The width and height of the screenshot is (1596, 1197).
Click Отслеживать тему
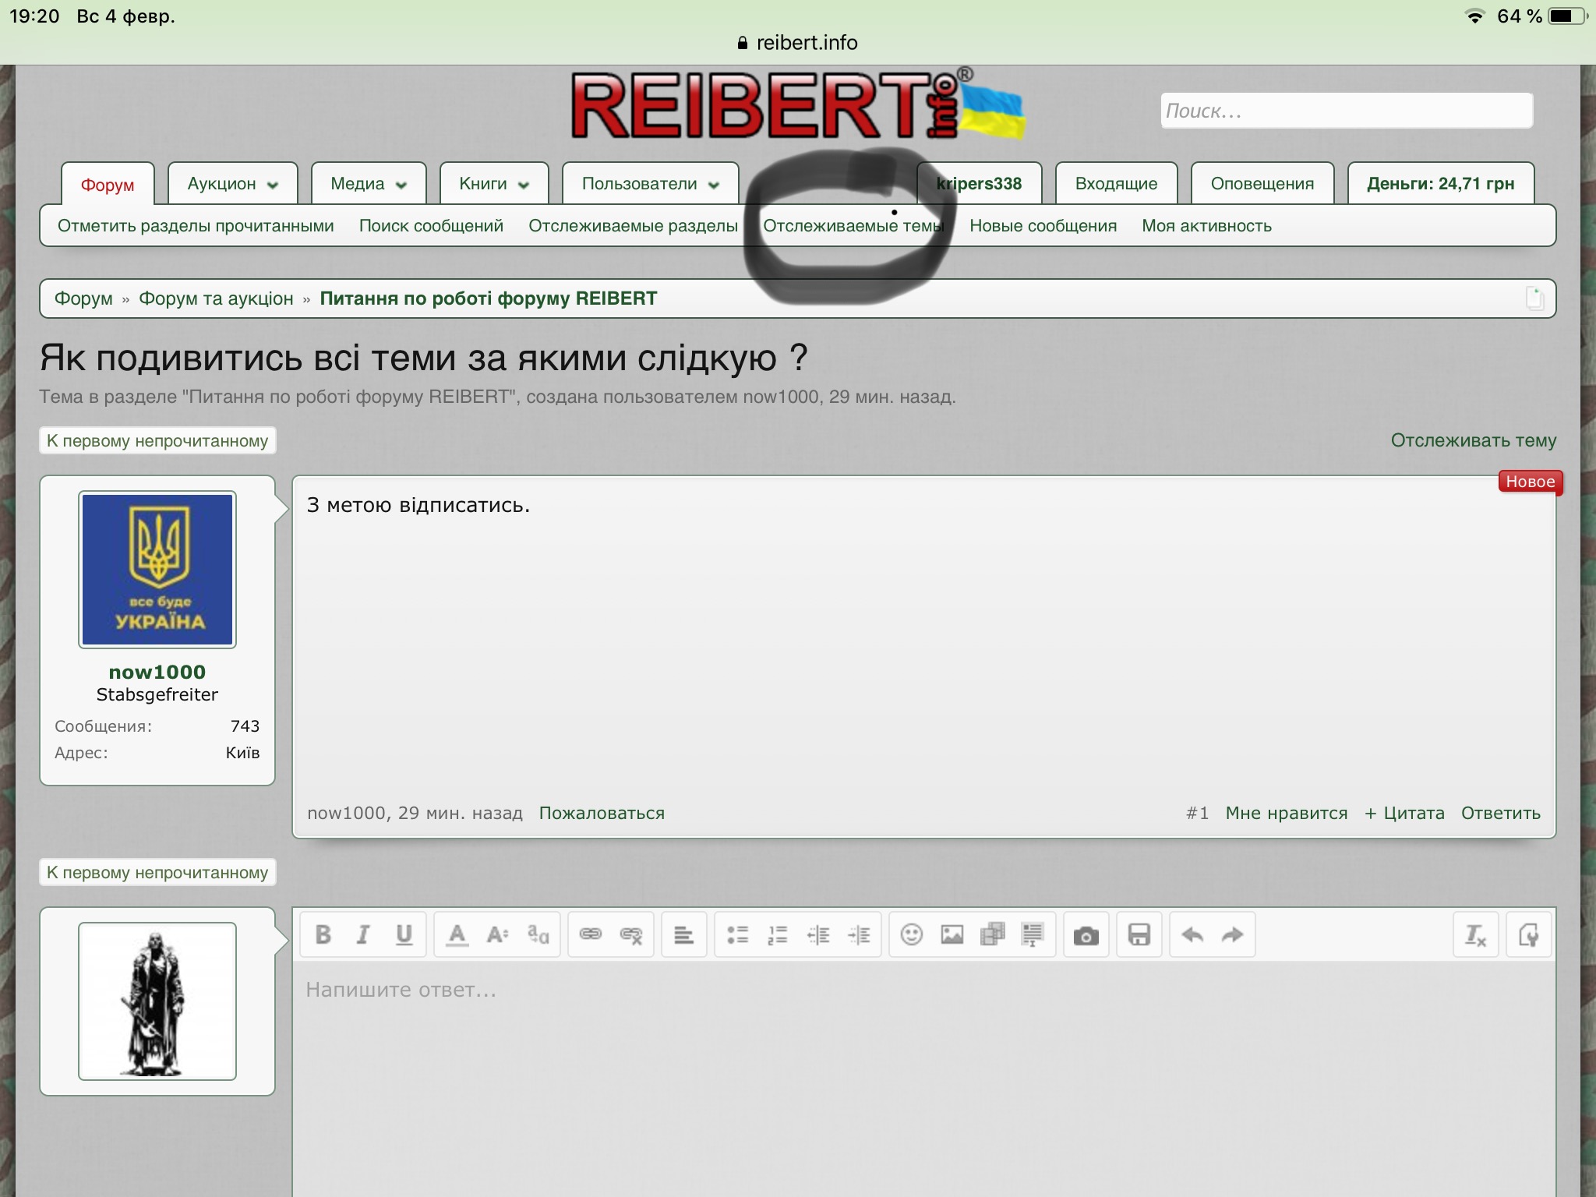(1474, 440)
